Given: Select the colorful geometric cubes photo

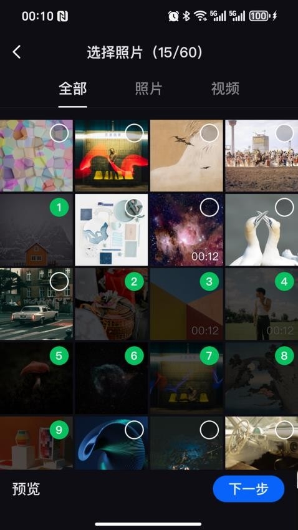Looking at the screenshot, I should click(59, 133).
